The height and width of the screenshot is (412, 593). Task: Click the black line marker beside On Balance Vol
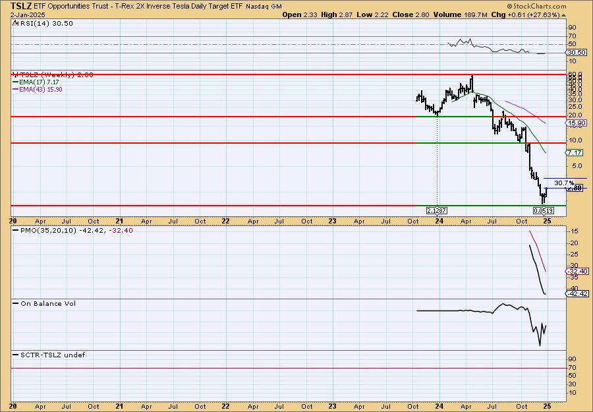pos(15,303)
